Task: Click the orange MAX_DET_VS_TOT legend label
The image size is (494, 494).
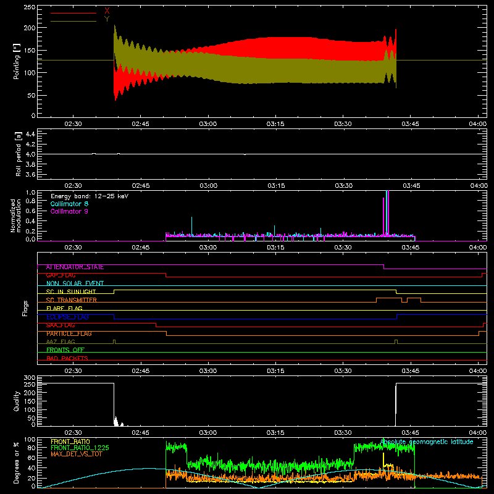Action: [x=76, y=454]
